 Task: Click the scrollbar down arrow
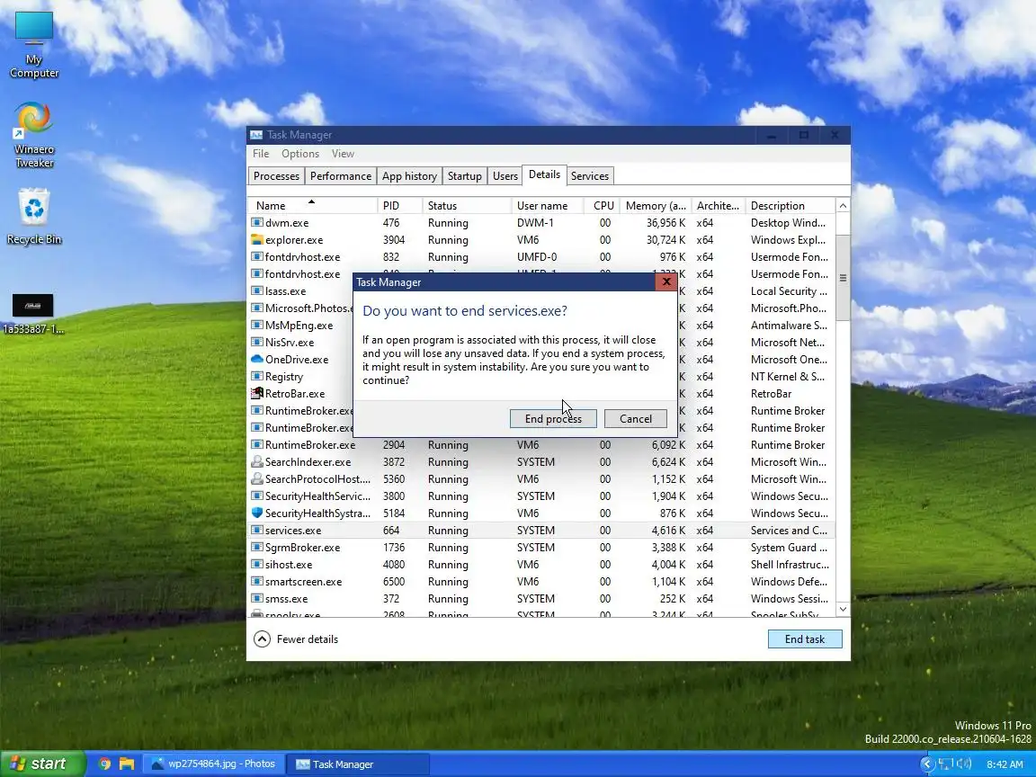(x=843, y=609)
